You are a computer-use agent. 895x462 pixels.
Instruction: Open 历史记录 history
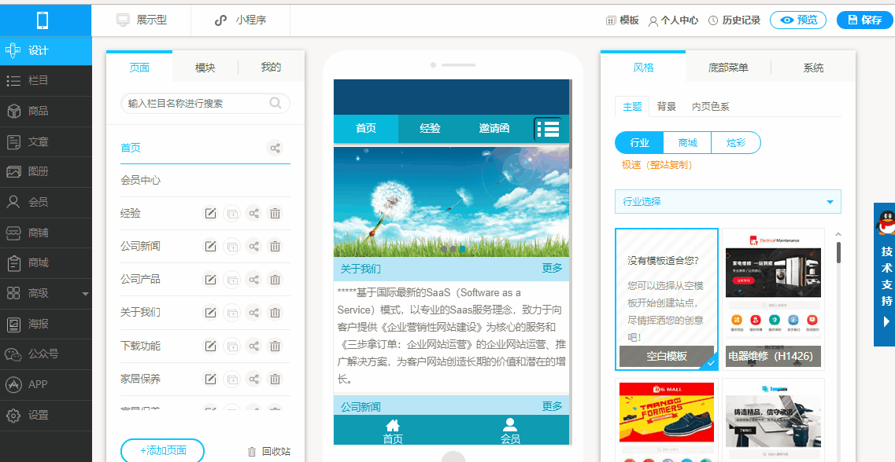(734, 20)
